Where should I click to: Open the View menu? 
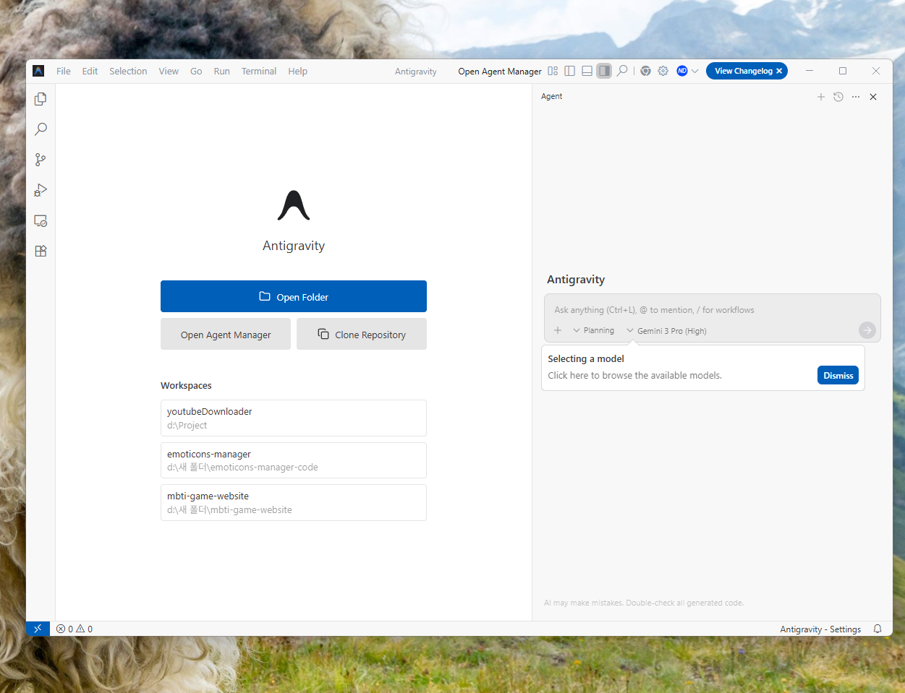[x=169, y=71]
